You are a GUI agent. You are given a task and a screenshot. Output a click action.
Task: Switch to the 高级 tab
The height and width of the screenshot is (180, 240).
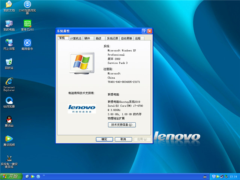pos(100,38)
